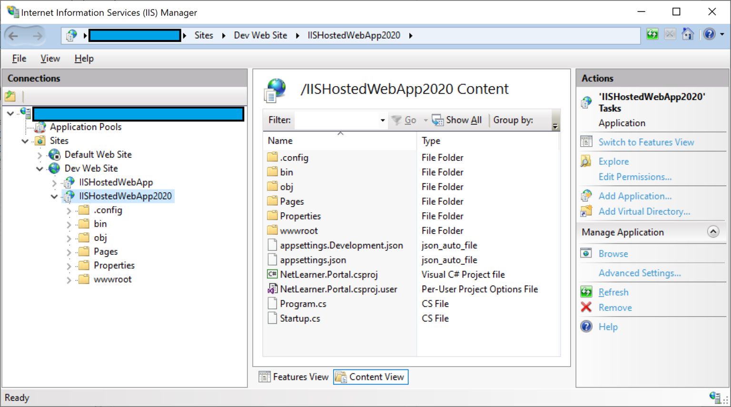Screen dimensions: 731x407
Task: Collapse the IISHostedWebApp2020 node
Action: pos(54,196)
